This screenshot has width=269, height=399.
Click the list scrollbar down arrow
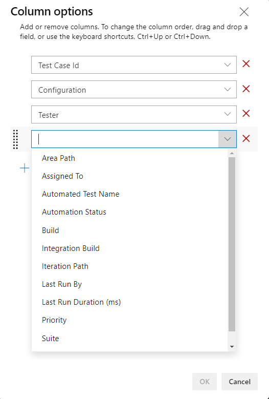click(x=232, y=347)
